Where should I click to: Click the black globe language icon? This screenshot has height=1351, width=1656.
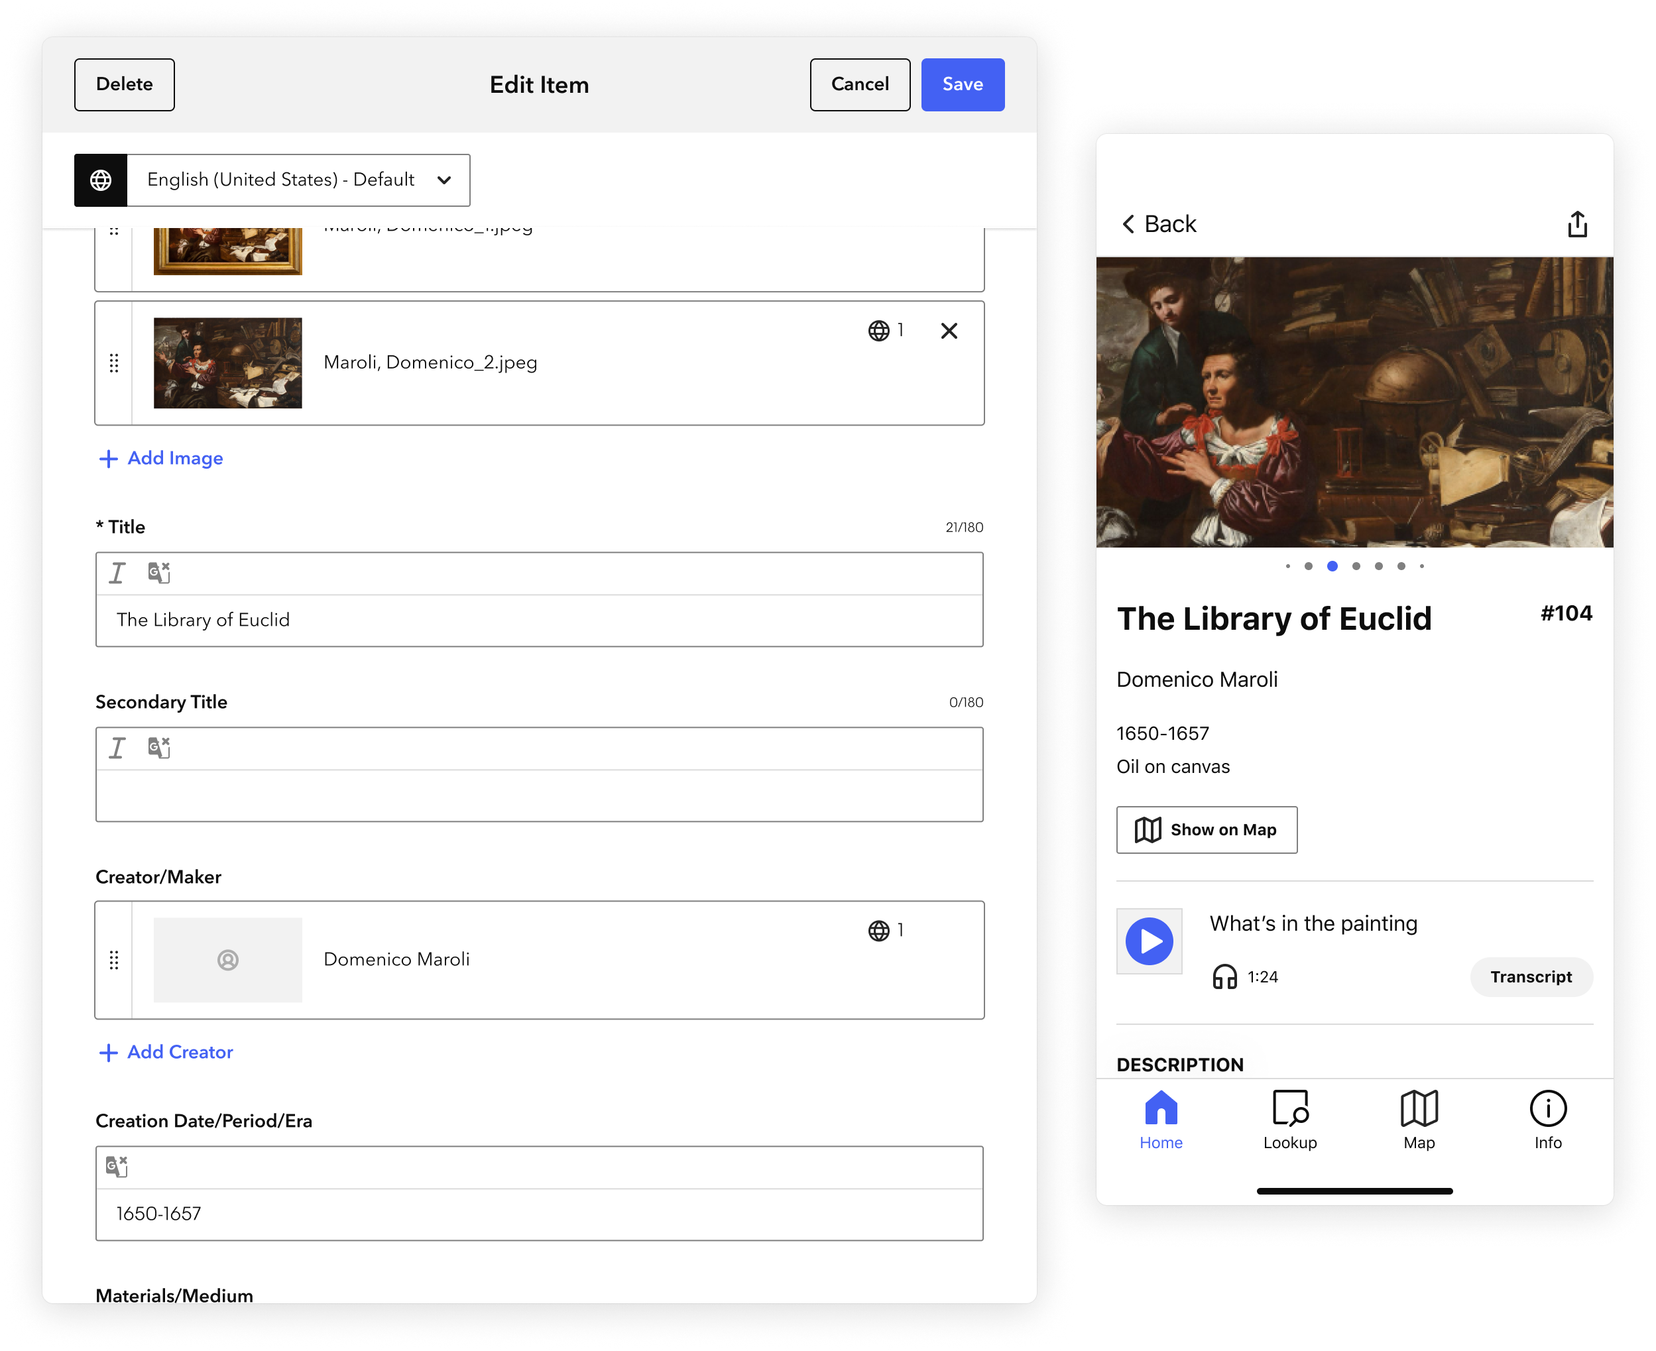pos(100,180)
